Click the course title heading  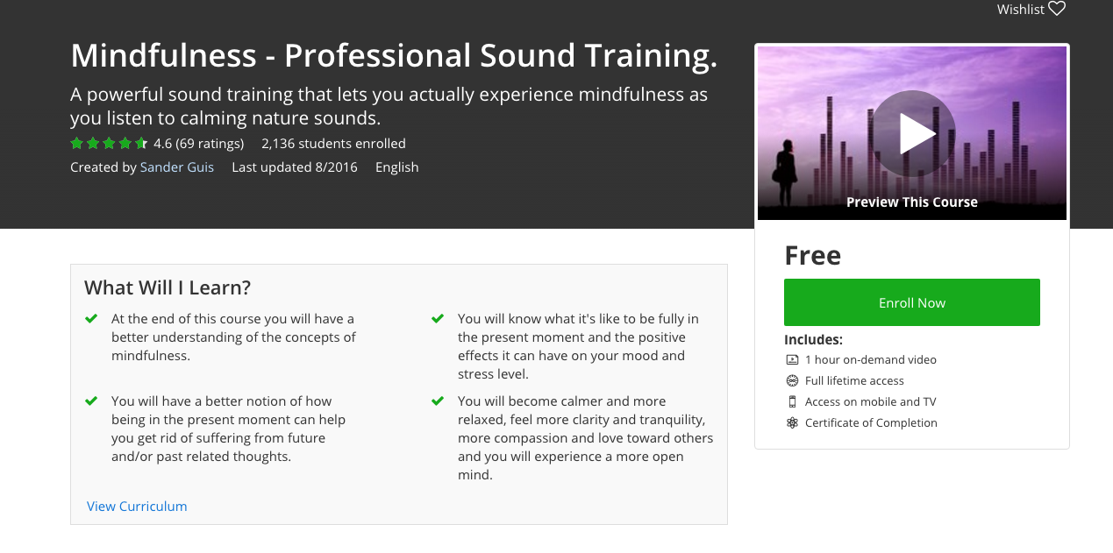[x=394, y=56]
